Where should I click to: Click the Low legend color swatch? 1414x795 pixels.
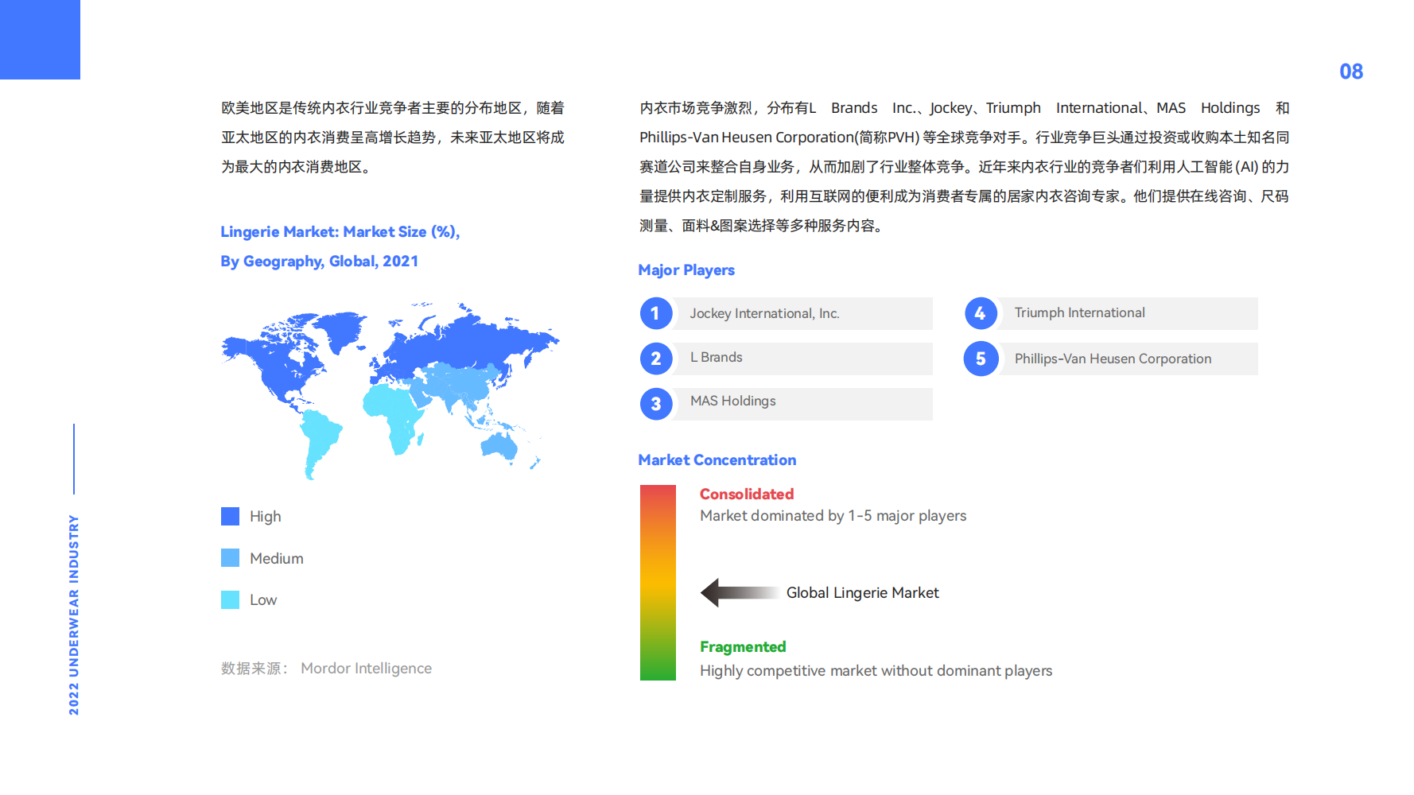[x=230, y=600]
